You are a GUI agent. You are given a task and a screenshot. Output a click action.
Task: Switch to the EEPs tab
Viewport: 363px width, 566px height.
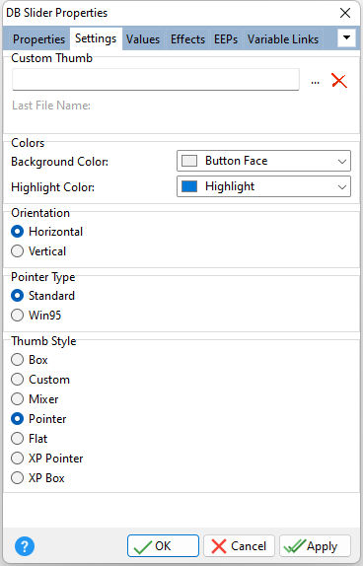click(x=226, y=39)
